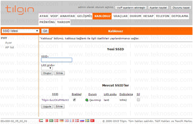Click the PHY sidebar heading
This screenshot has width=193, height=124.
tap(4, 38)
